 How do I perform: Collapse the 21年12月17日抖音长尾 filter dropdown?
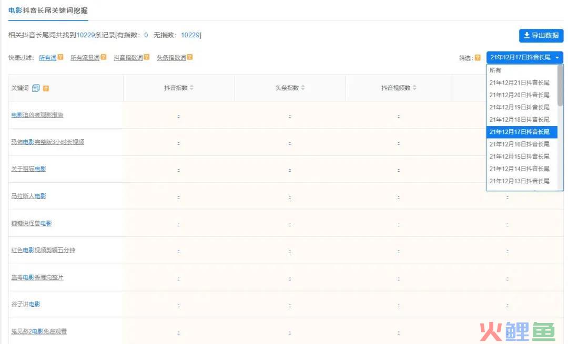524,57
